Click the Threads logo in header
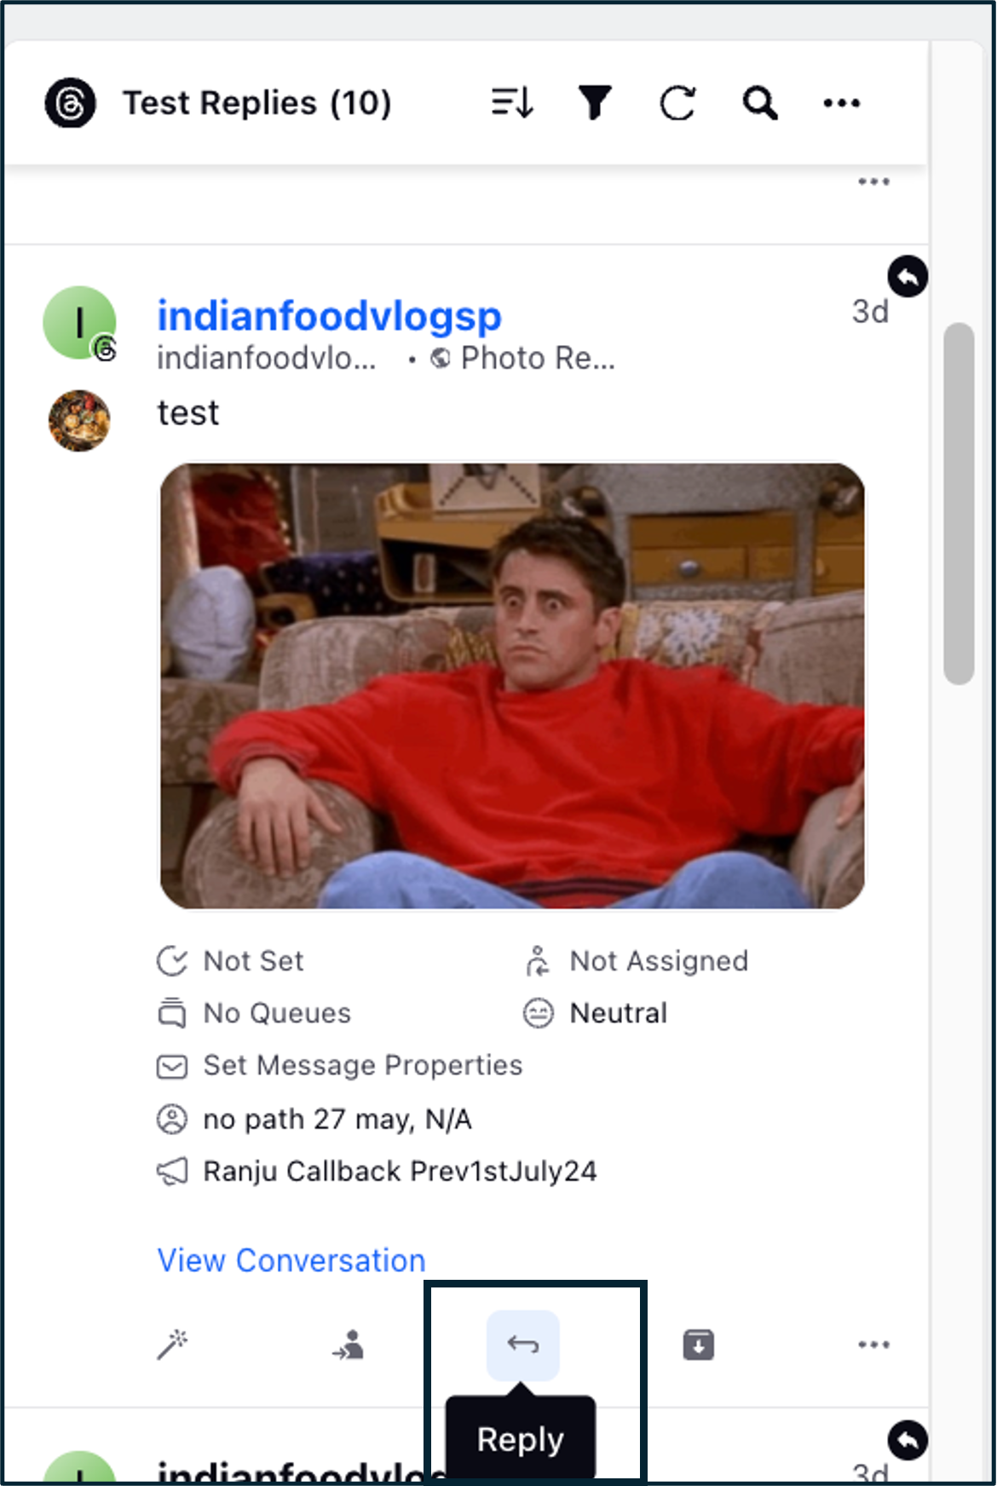The height and width of the screenshot is (1486, 997). pyautogui.click(x=70, y=103)
